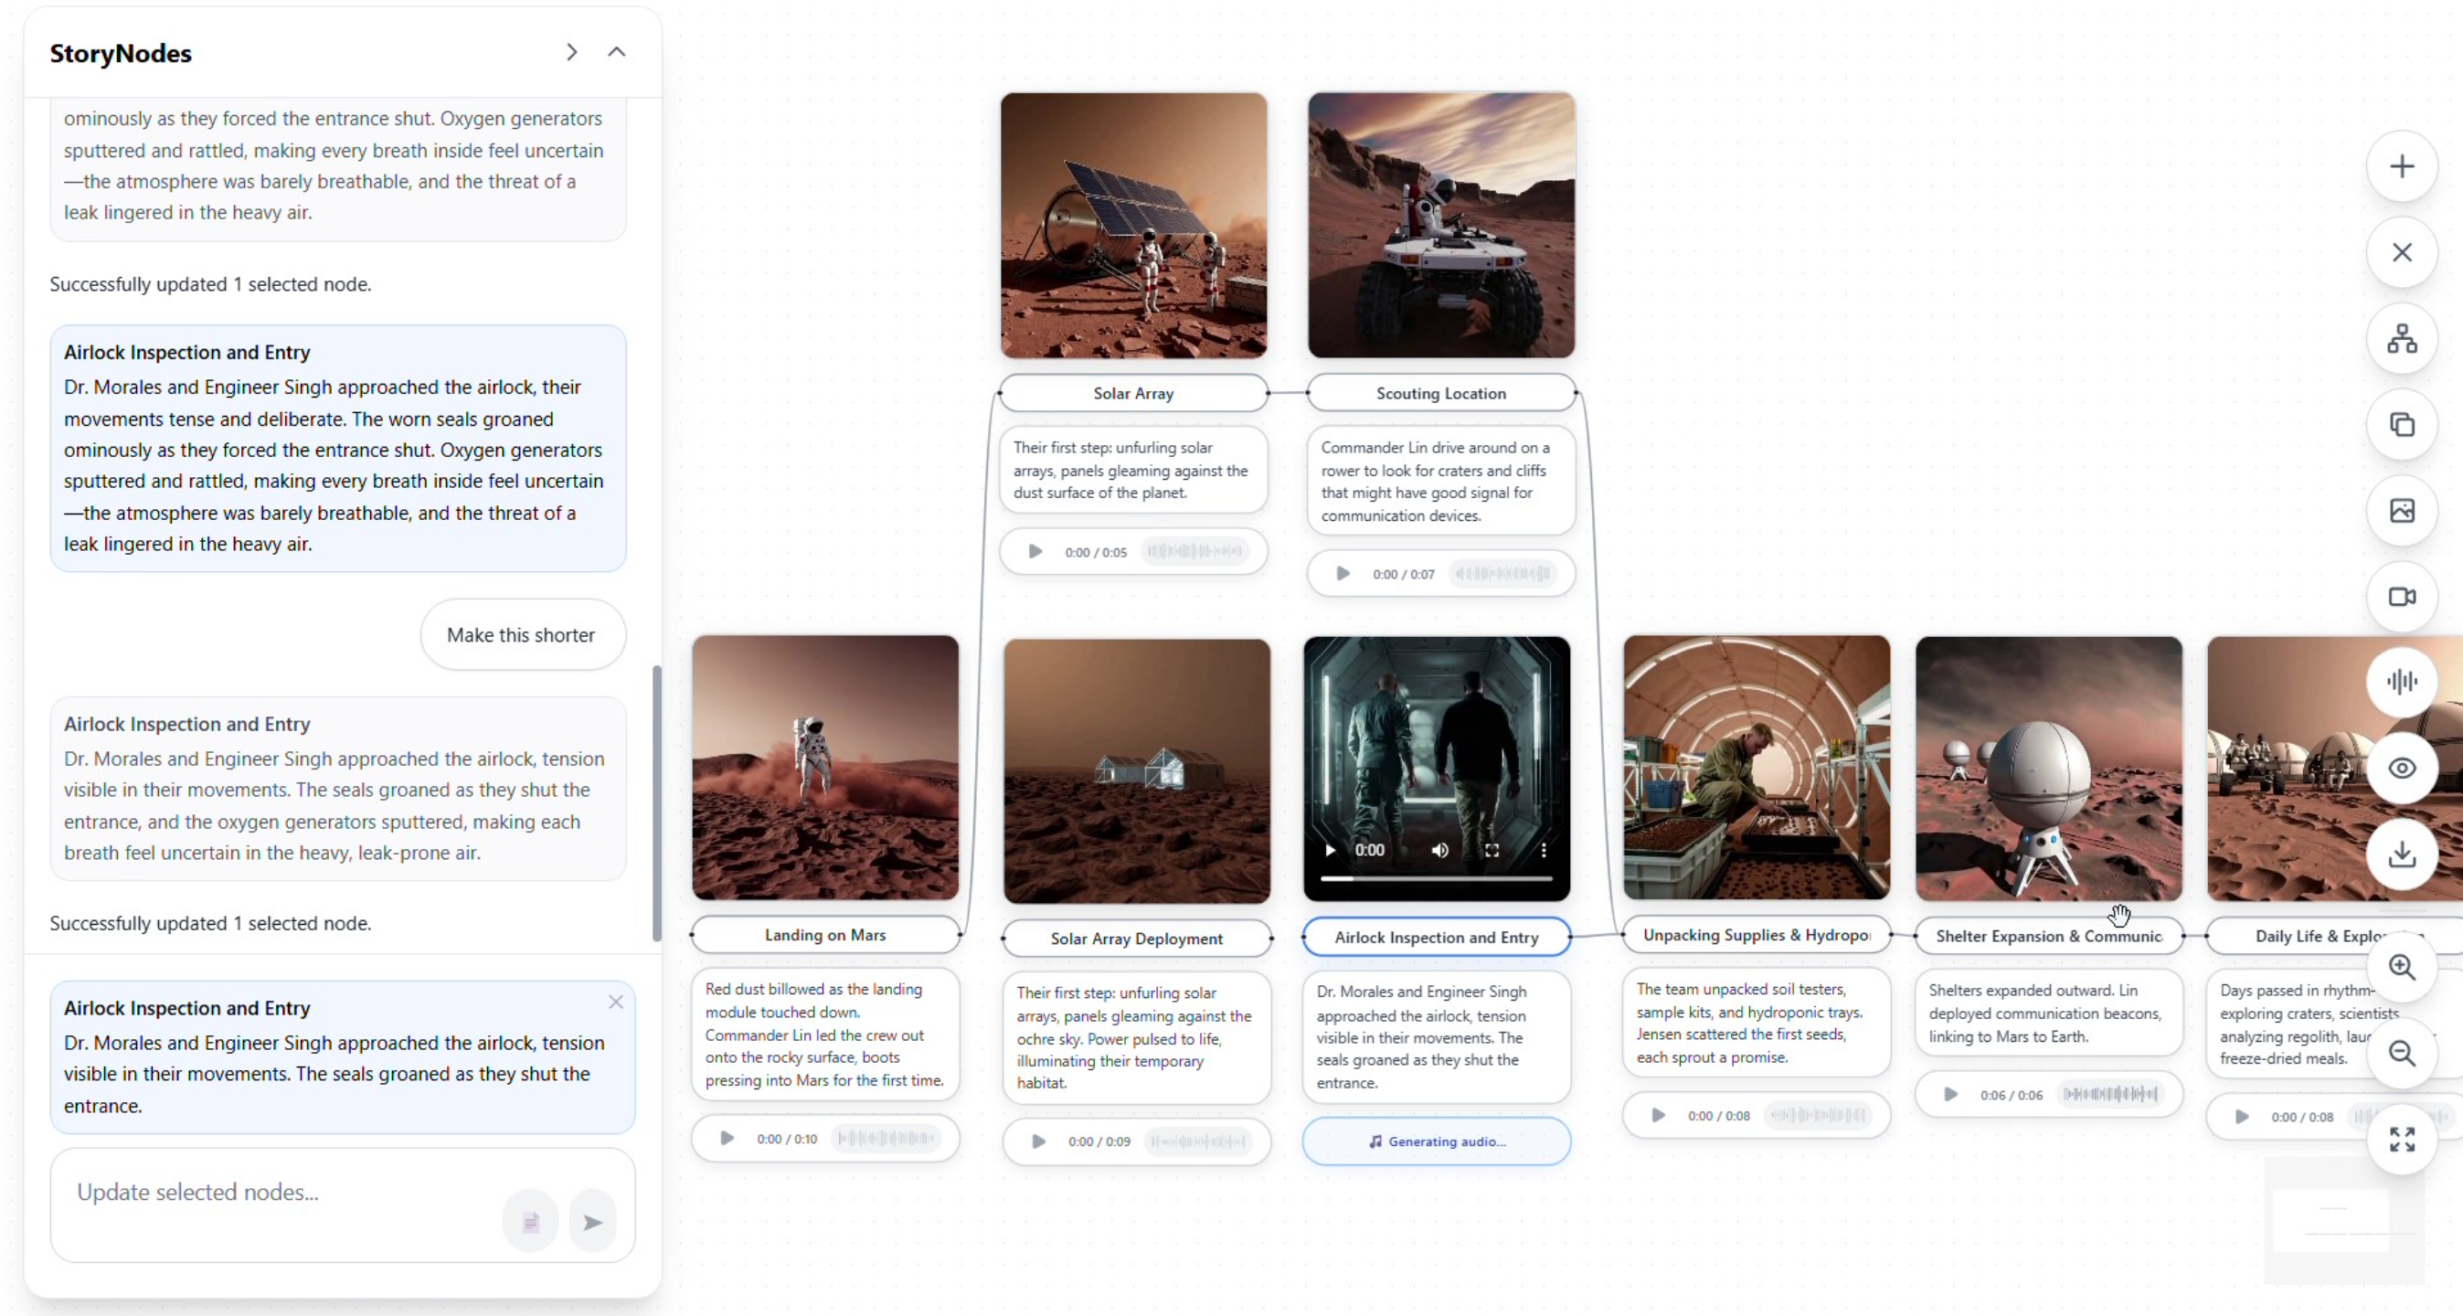Click the Airlock video progress bar
Image resolution: width=2463 pixels, height=1316 pixels.
(x=1436, y=877)
